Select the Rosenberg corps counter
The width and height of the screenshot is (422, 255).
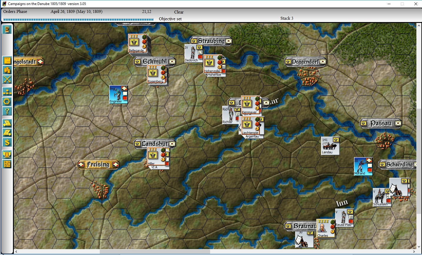tap(157, 74)
